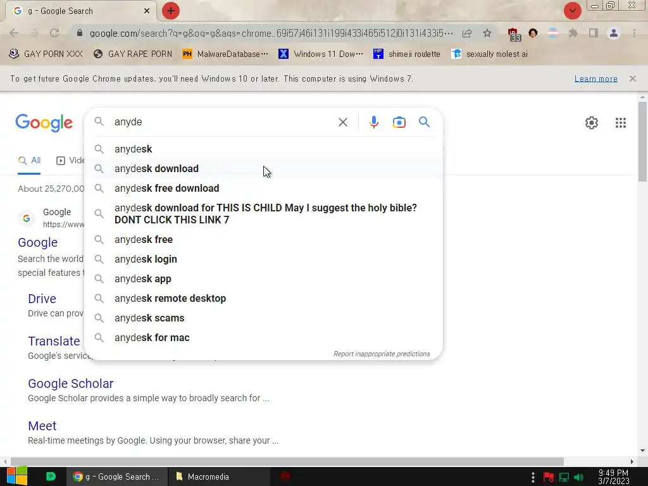Open the 'Windows 11 Dow...' bookmark
648x486 pixels.
point(321,54)
